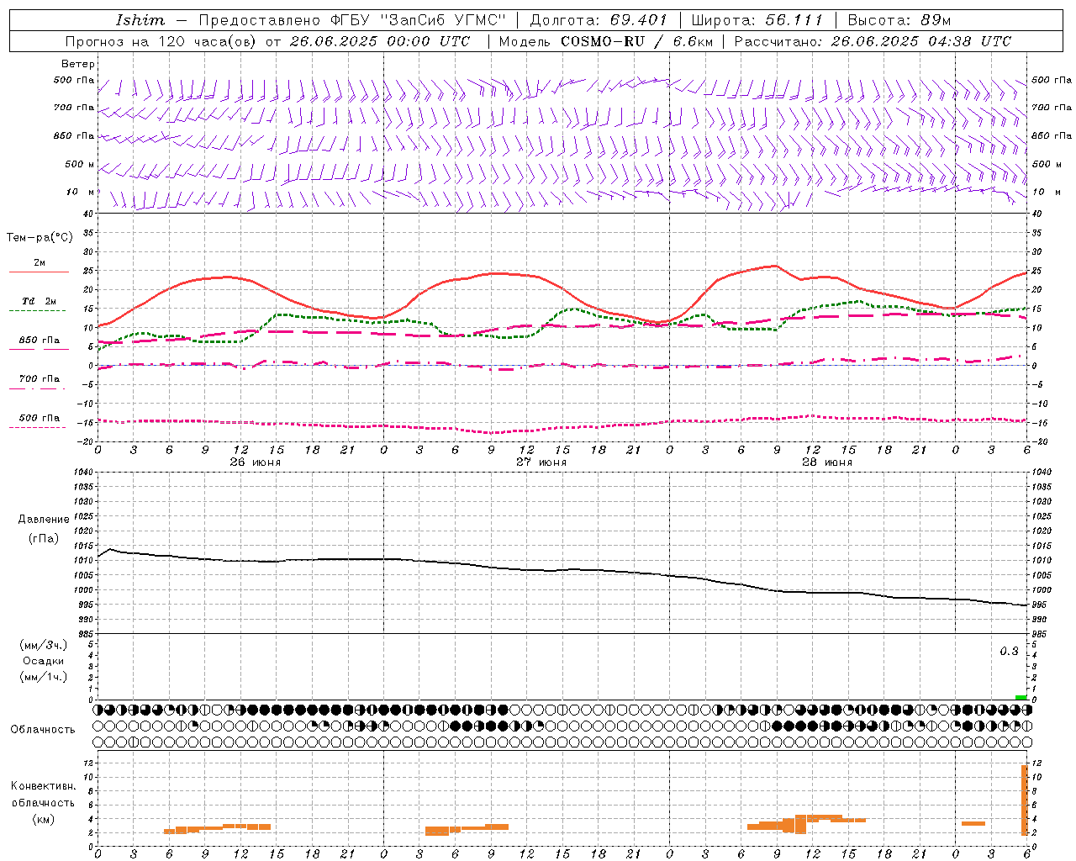1076x861 pixels.
Task: Click the 995 value on the right pressure axis
Action: (x=1039, y=605)
